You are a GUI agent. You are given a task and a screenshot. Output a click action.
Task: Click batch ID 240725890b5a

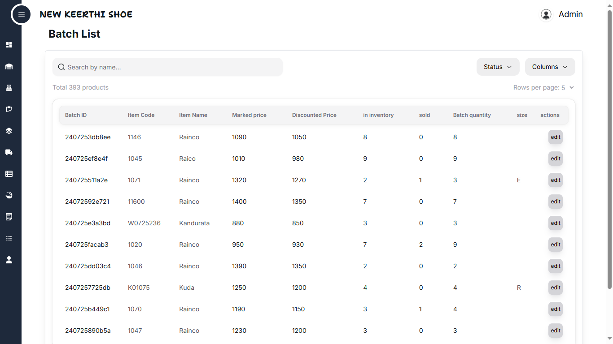tap(88, 331)
